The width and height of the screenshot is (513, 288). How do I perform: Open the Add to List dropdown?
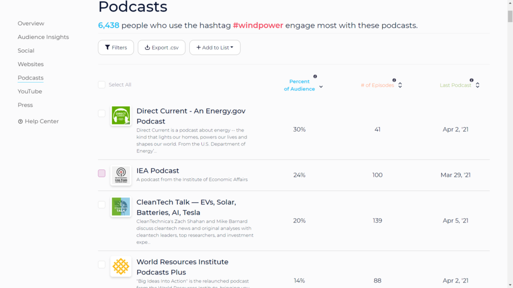pos(214,47)
